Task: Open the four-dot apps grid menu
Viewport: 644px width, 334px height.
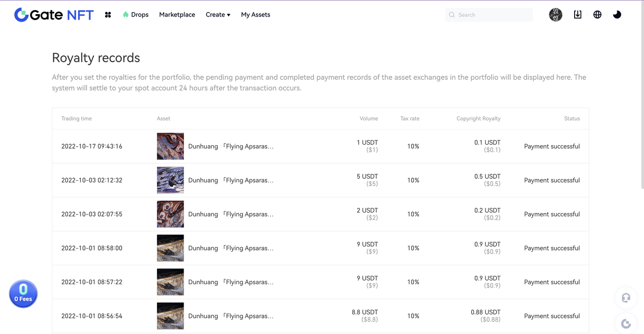Action: [x=108, y=15]
